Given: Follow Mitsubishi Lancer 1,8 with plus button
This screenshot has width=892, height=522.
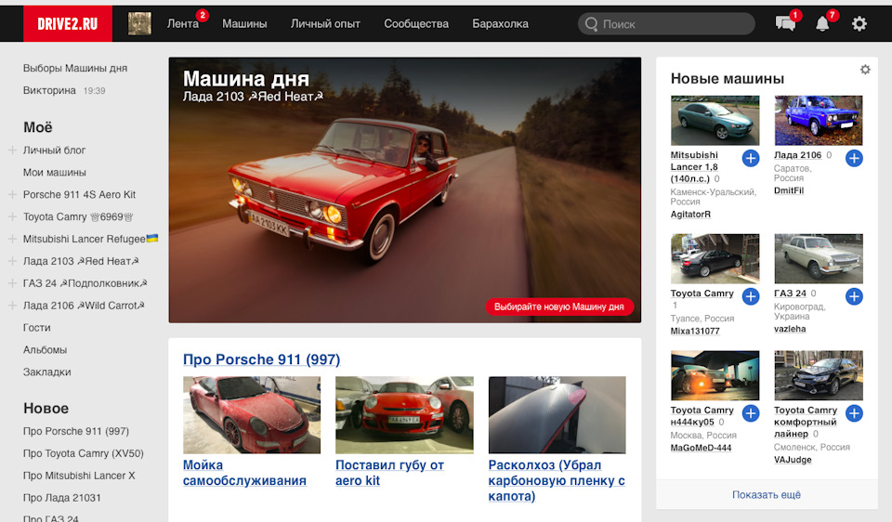Looking at the screenshot, I should (751, 158).
